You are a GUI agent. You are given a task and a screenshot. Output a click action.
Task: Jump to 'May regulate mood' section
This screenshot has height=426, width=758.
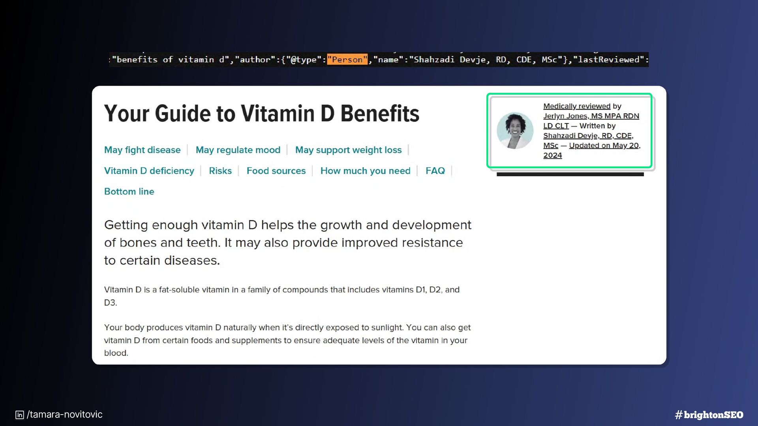click(x=238, y=150)
